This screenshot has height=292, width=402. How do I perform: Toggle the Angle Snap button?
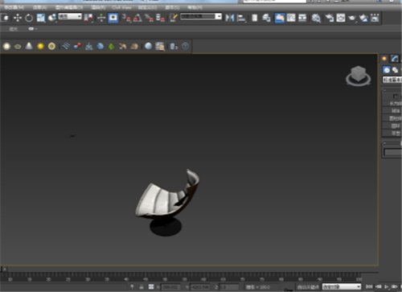click(137, 18)
